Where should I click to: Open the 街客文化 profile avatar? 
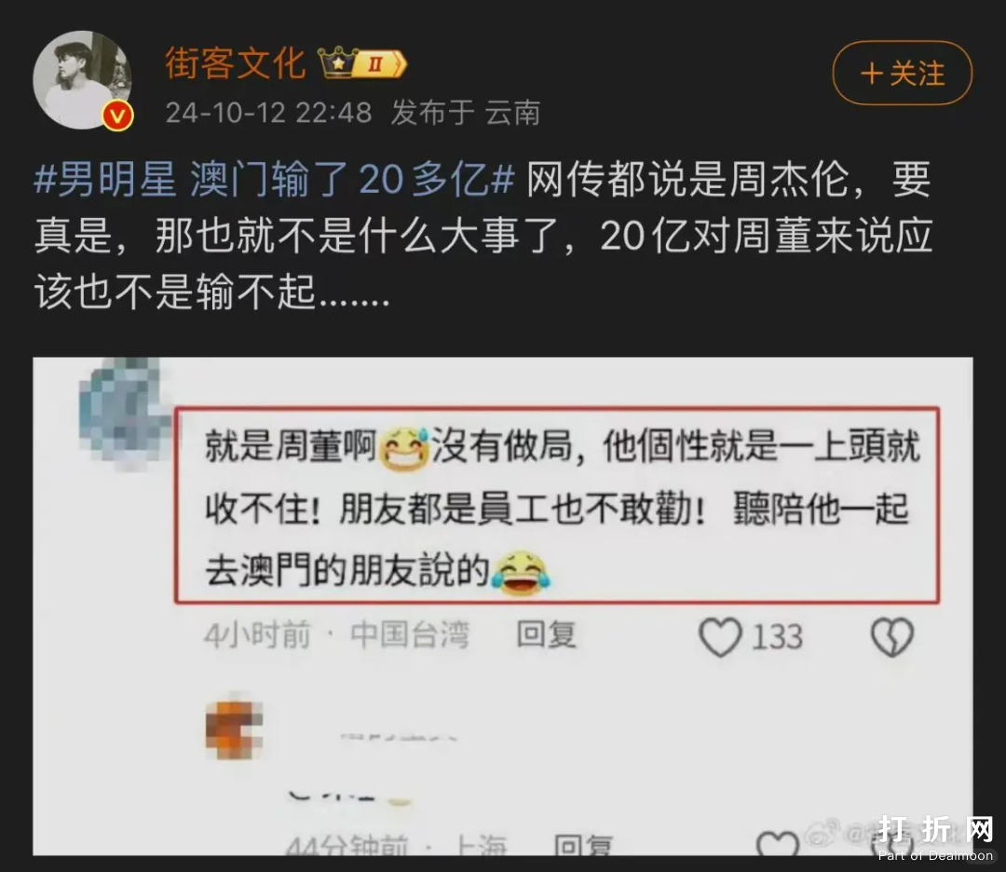pos(81,79)
